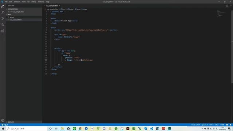Open File Explorer from the taskbar
233x131 pixels.
[x=62, y=128]
